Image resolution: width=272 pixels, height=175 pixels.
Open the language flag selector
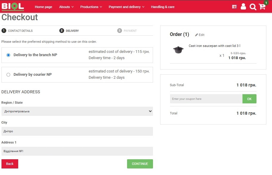pos(234,7)
